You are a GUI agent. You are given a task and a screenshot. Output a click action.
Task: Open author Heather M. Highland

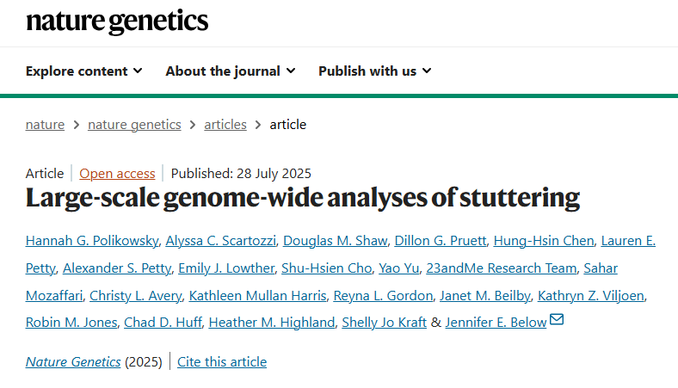[272, 323]
